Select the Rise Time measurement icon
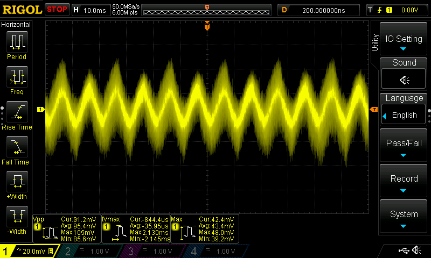 click(x=17, y=112)
